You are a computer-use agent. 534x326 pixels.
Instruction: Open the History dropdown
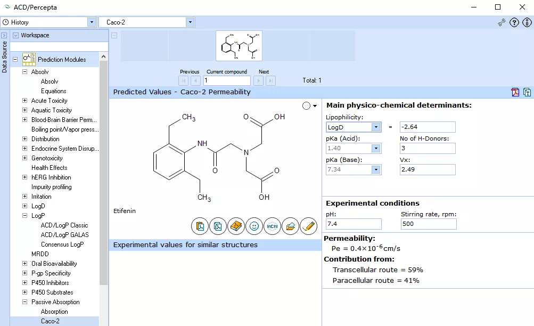click(x=91, y=22)
